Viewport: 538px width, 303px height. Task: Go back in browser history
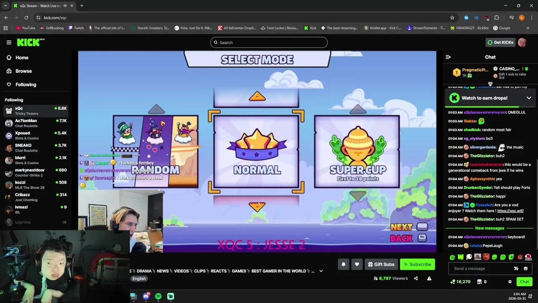[6, 18]
